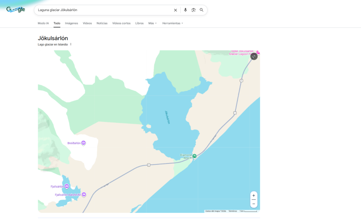Viewport: 361px width, 222px height.
Task: Start voice search with microphone icon
Action: point(185,10)
